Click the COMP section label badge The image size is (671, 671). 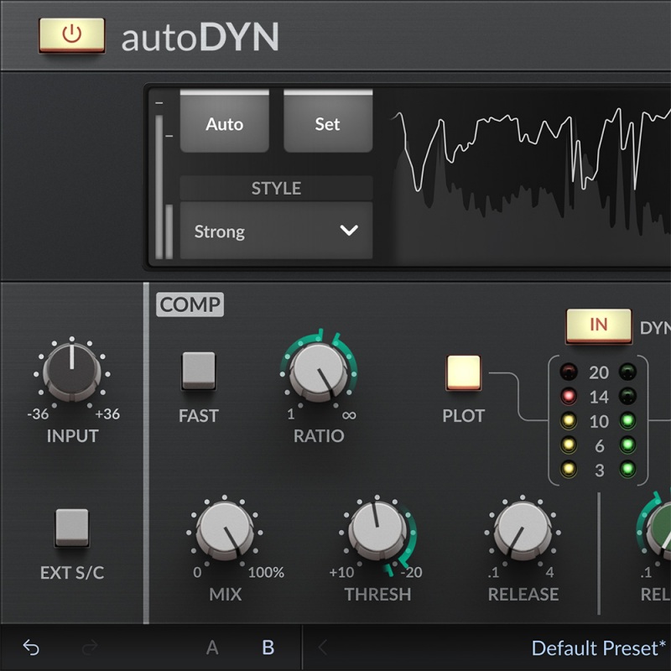[x=190, y=304]
